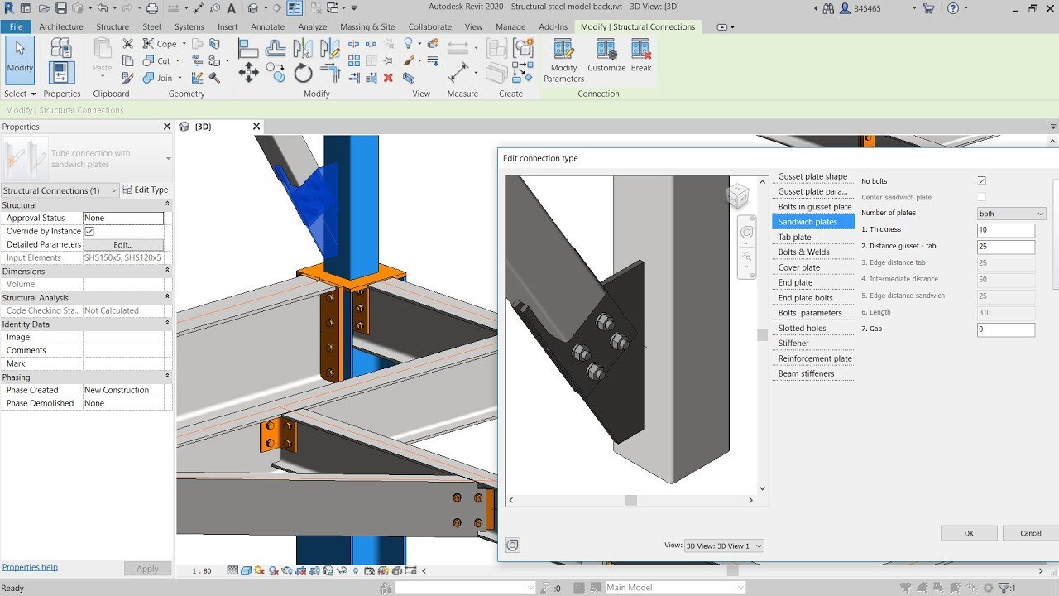Click the ViewCube in connection preview

click(737, 196)
